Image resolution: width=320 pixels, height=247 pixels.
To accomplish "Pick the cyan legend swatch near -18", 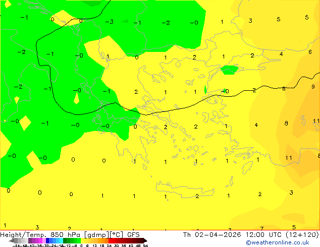I will coord(61,240).
